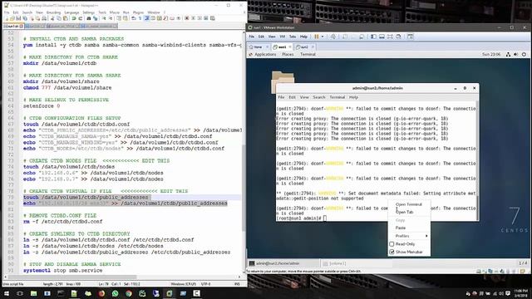This screenshot has height=299, width=532.
Task: Open the Terminal menu in the terminal window menubar
Action: 337,97
